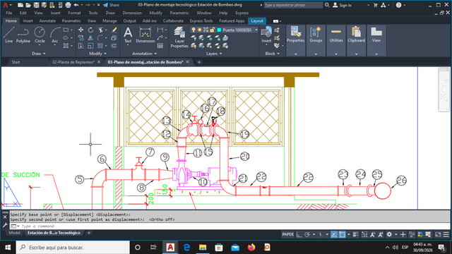Open the Workspace switching gear icon

click(389, 234)
